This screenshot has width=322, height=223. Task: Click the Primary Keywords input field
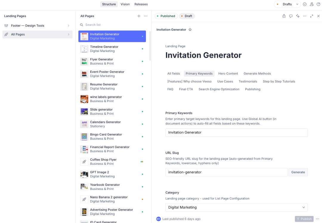coord(236,133)
